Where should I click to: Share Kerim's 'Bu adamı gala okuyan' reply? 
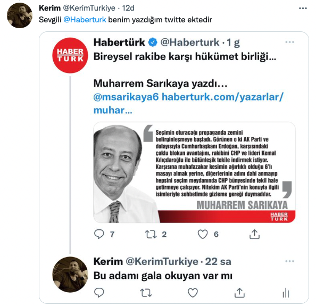pyautogui.click(x=239, y=293)
